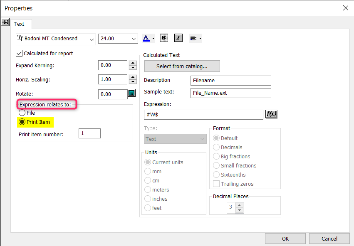Enable the Trailing zeros option
The height and width of the screenshot is (246, 354).
click(x=215, y=184)
